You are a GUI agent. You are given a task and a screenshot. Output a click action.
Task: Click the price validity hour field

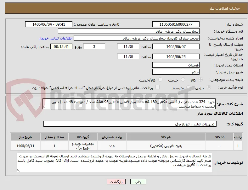(x=128, y=56)
